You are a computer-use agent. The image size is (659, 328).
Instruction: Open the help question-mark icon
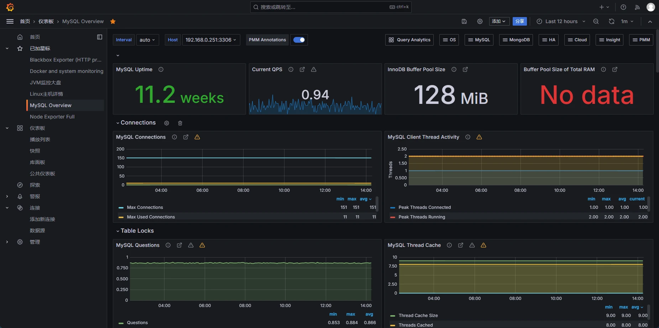tap(623, 7)
